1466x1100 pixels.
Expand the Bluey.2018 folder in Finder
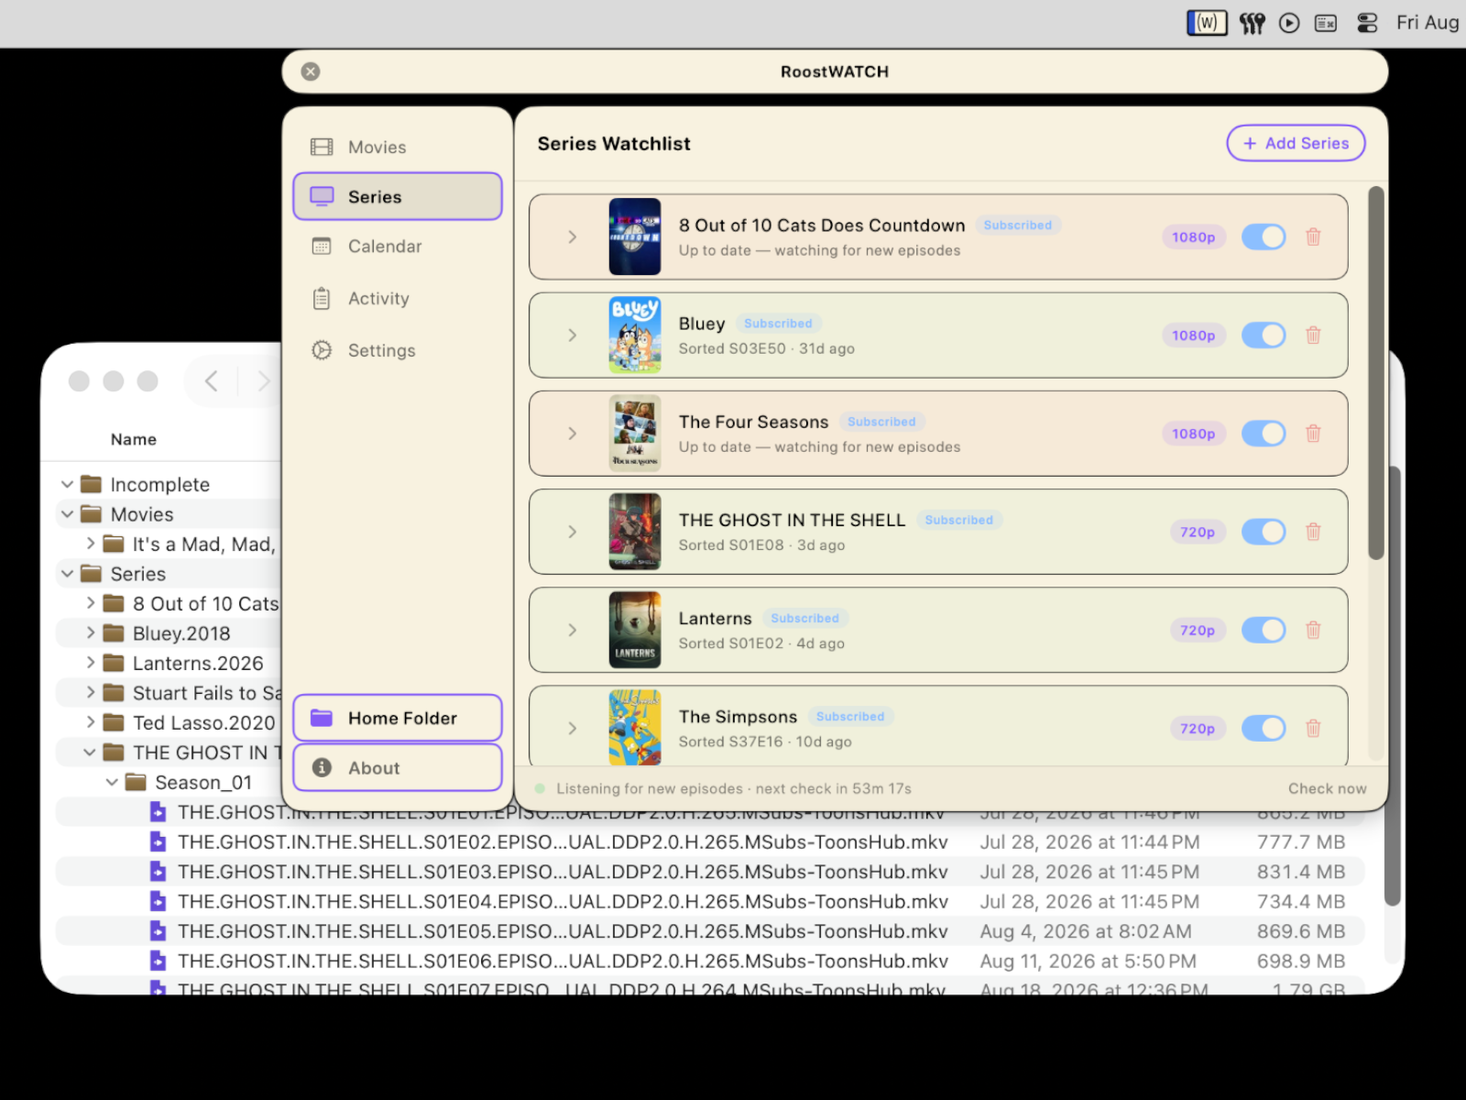click(90, 632)
